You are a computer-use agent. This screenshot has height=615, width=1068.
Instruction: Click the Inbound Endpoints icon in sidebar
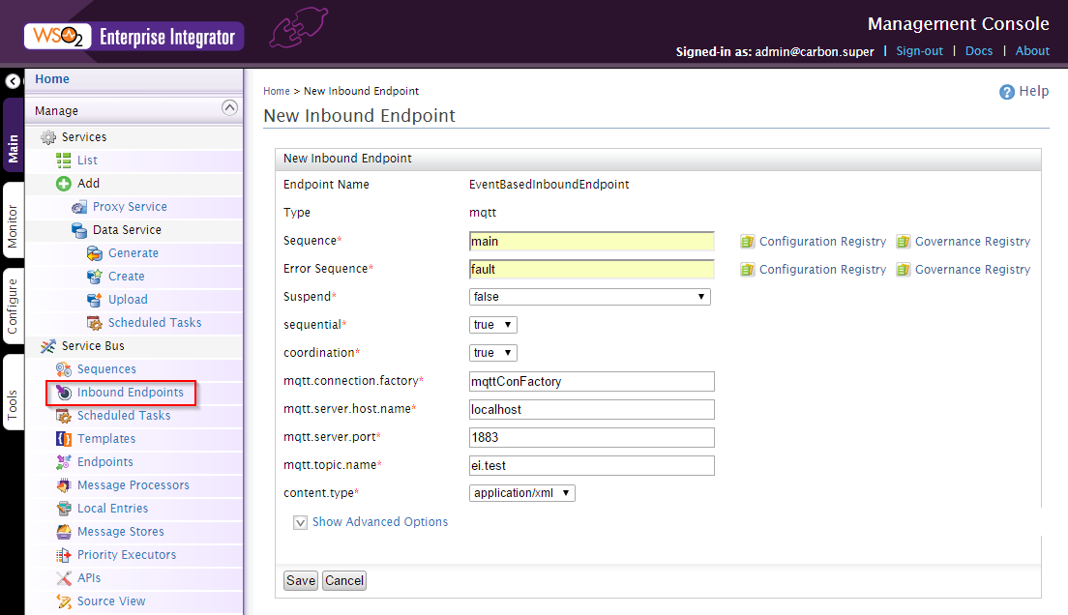tap(64, 393)
